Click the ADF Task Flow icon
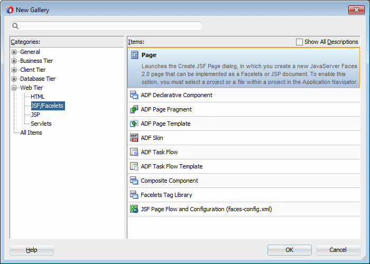 [x=134, y=152]
